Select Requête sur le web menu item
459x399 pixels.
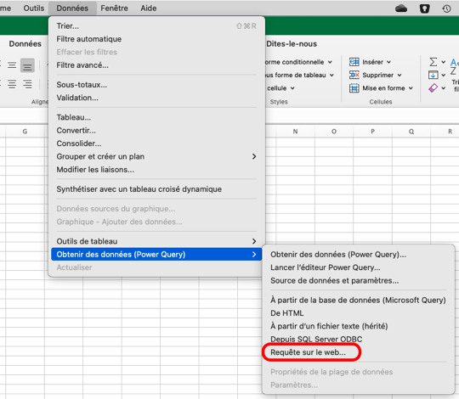coord(308,352)
